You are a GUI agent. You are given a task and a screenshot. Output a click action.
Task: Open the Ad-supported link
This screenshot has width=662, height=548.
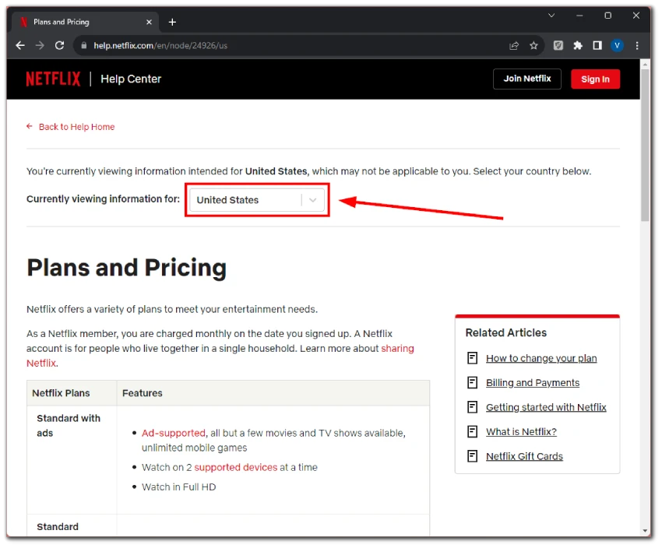point(174,433)
